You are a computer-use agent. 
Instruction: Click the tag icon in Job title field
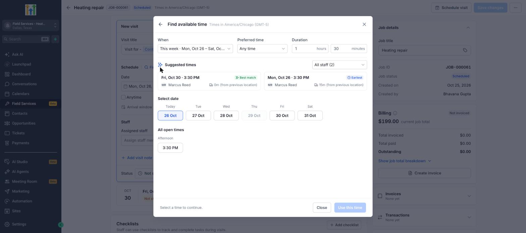point(465,50)
